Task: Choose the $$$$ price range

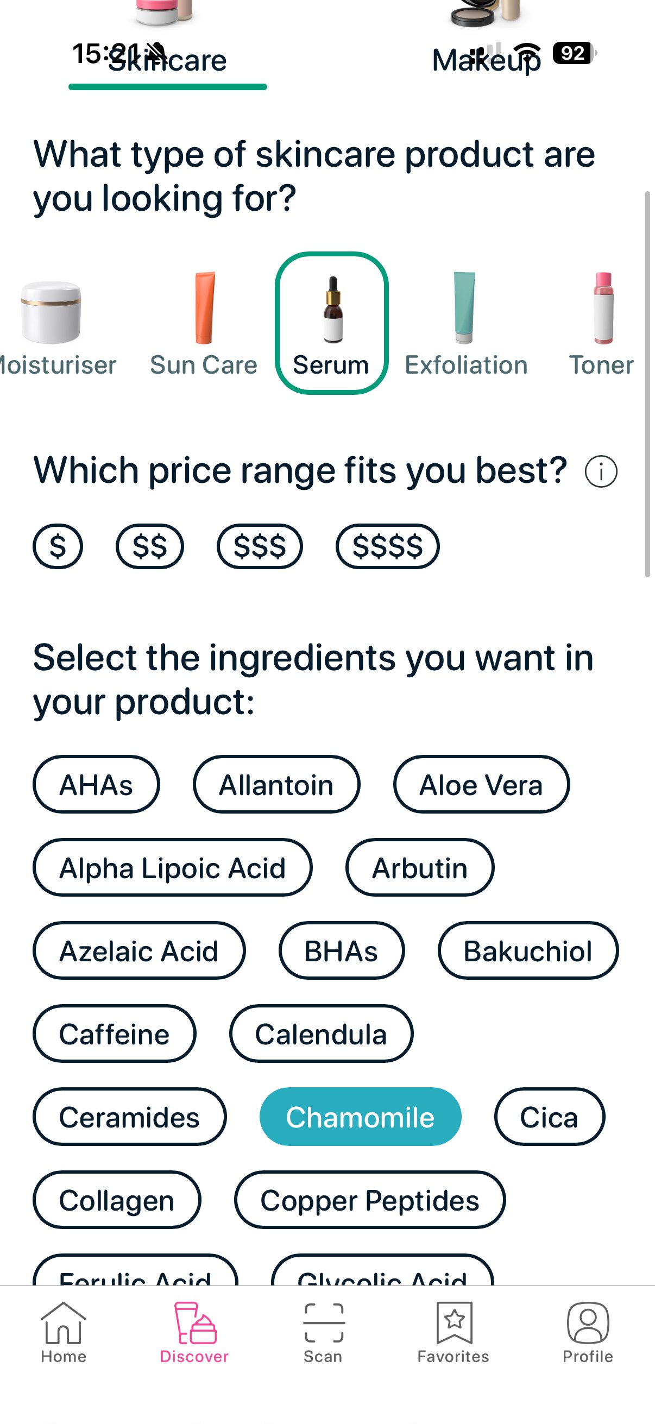Action: [387, 546]
